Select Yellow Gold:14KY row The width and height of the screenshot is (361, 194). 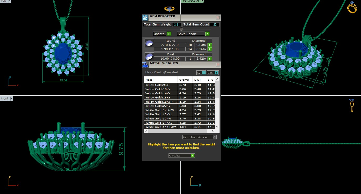tap(180, 93)
